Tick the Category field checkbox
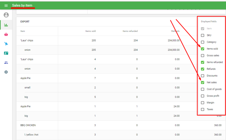 pyautogui.click(x=202, y=42)
